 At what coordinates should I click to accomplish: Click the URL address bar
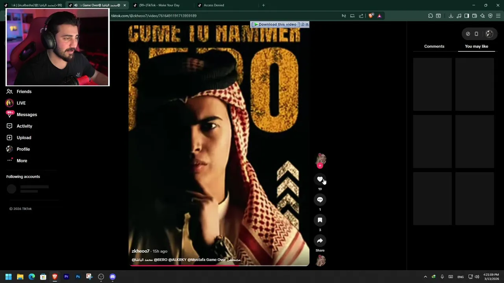click(x=224, y=16)
